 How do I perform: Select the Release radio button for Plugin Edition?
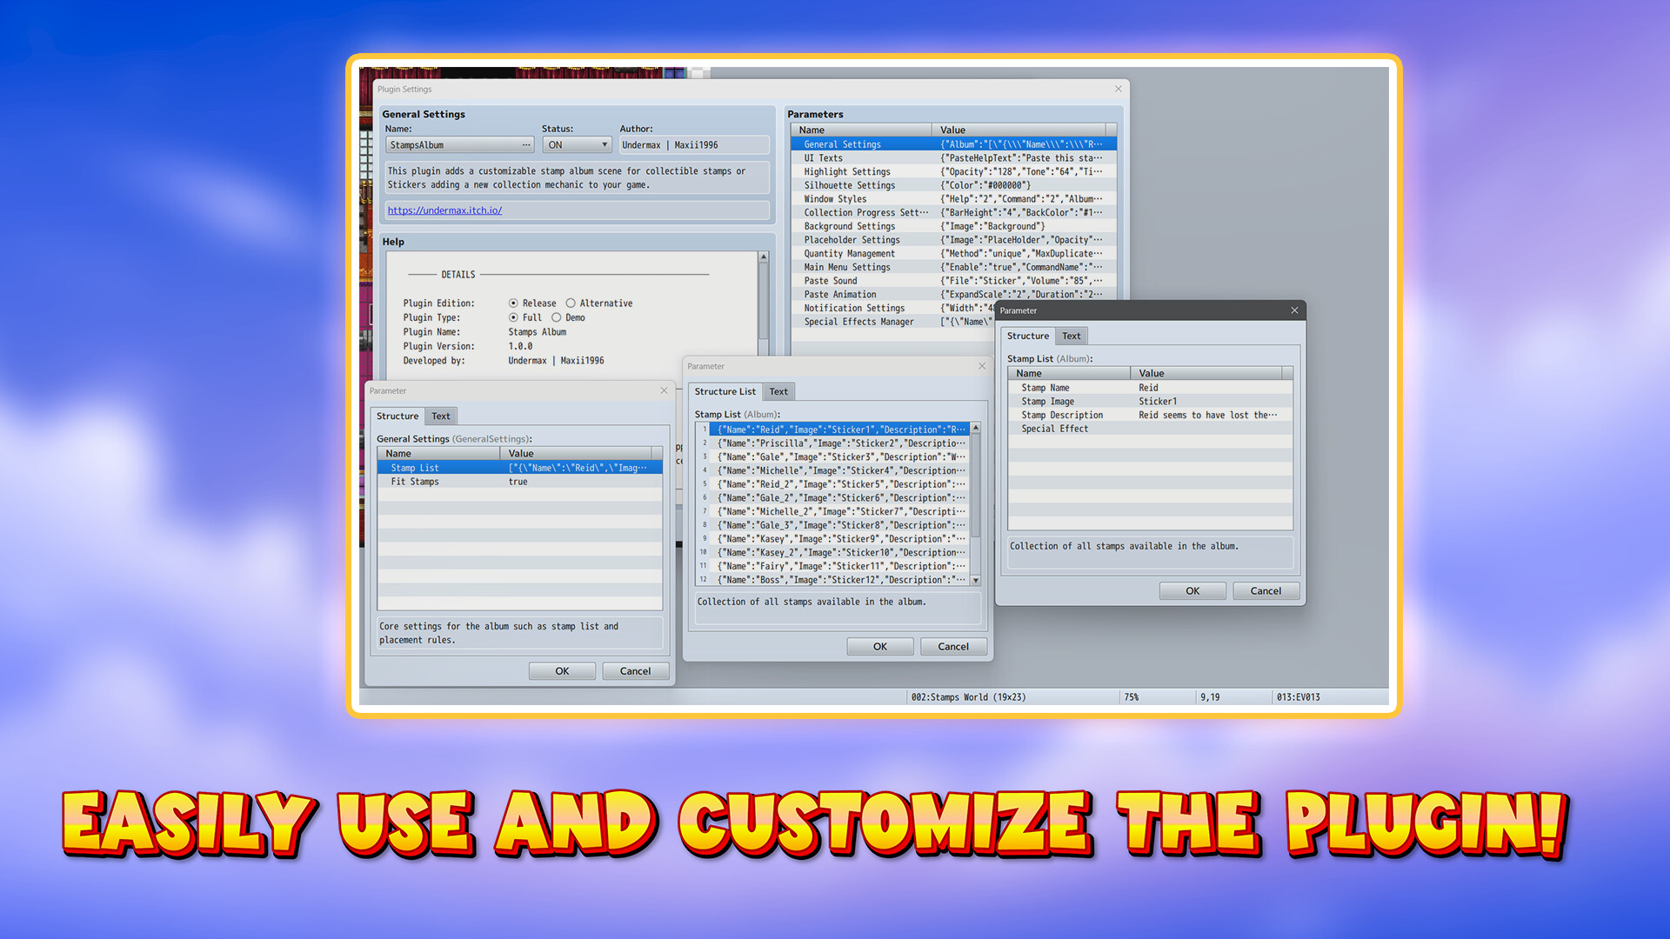click(513, 303)
